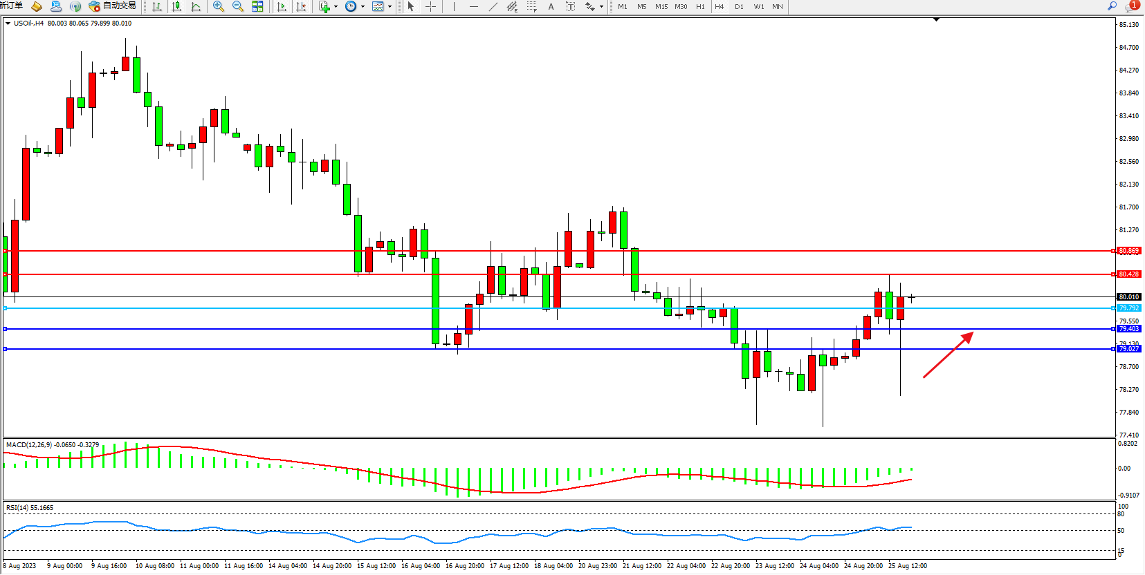This screenshot has width=1145, height=575.
Task: Open the chart templates dropdown arrow
Action: [390, 7]
